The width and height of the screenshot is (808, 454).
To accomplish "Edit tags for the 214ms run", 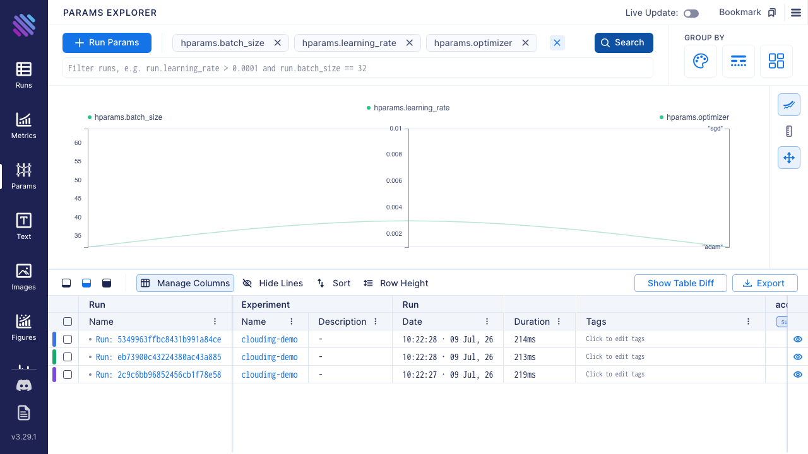I will coord(615,339).
